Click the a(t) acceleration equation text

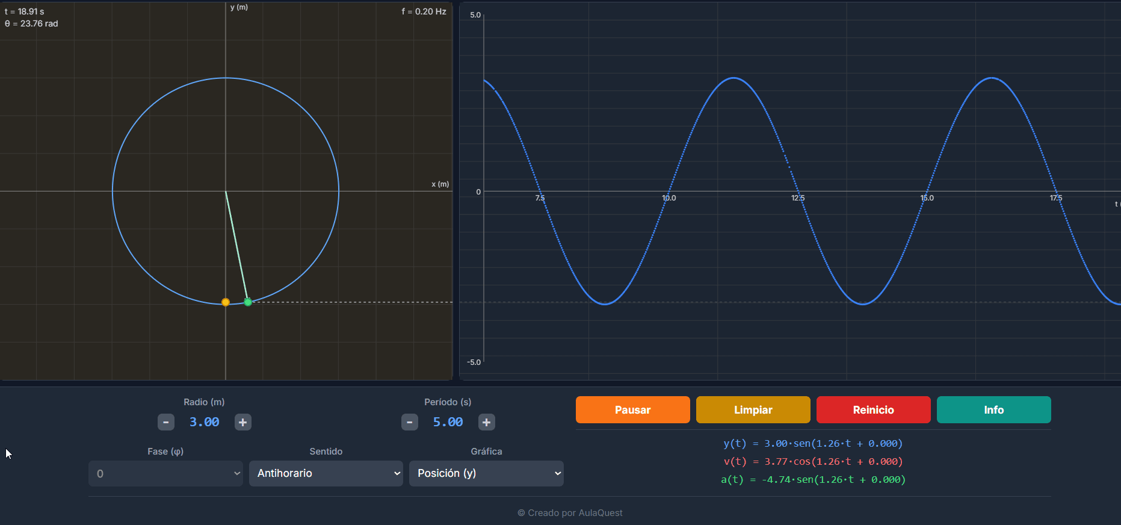coord(813,480)
